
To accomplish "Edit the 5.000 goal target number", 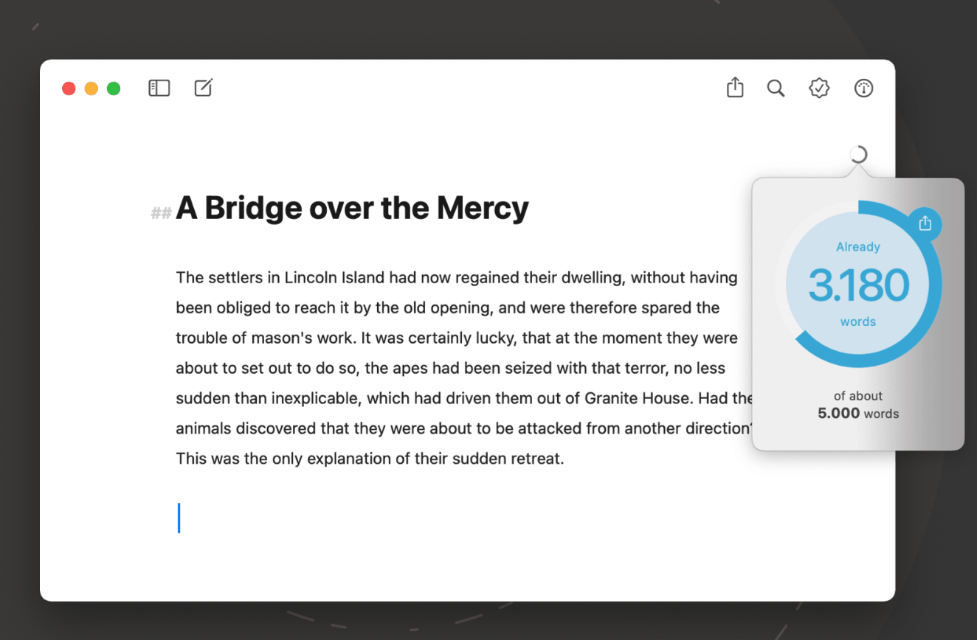I will (838, 414).
